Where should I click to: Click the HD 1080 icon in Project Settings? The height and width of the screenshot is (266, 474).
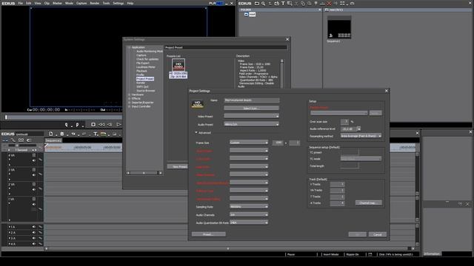coord(197,104)
